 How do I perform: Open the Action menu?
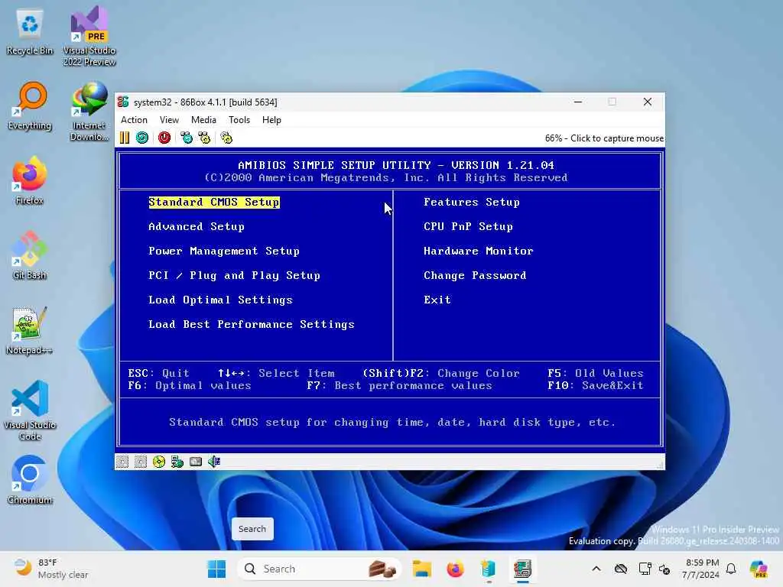tap(134, 120)
